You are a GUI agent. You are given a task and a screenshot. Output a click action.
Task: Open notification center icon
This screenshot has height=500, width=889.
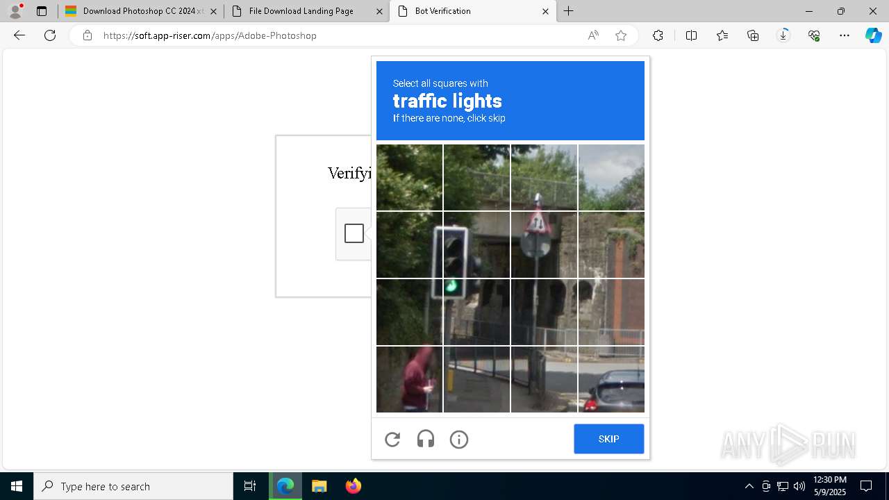pos(866,486)
